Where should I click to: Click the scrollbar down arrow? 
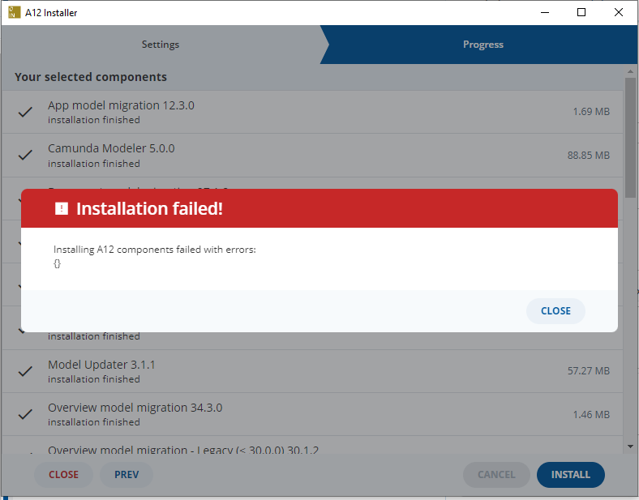pos(630,447)
